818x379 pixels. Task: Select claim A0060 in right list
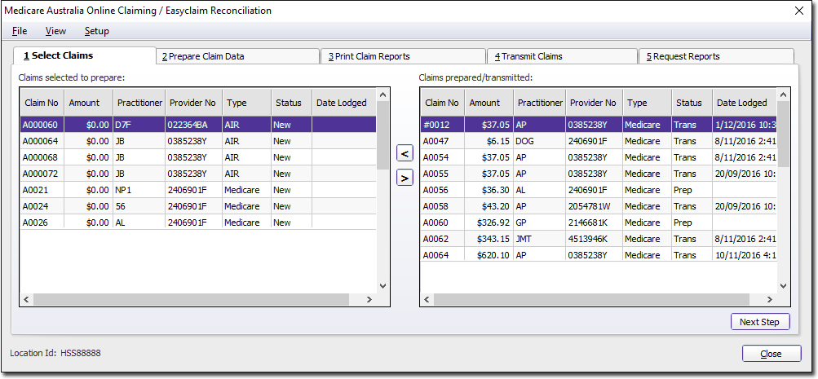click(599, 222)
